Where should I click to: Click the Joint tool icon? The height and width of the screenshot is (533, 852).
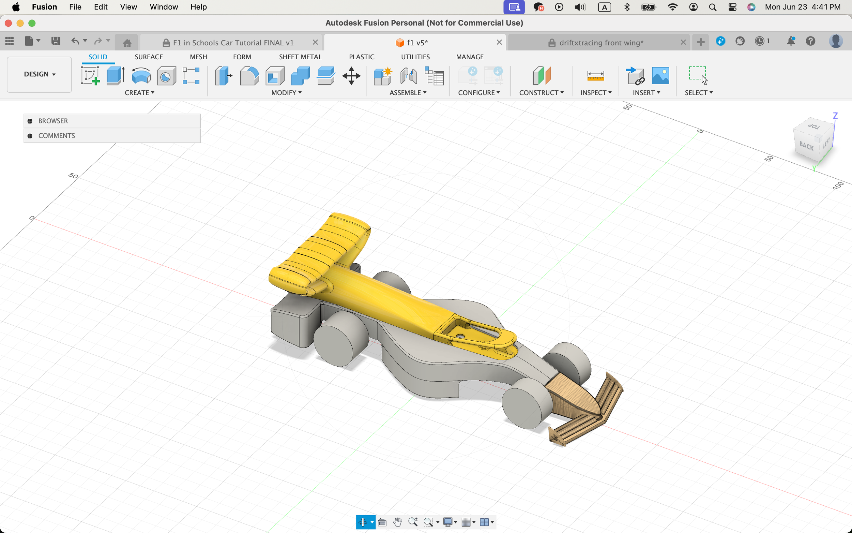pos(409,76)
